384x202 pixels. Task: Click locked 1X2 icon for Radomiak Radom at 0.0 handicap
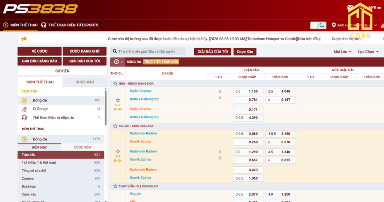[x=220, y=152]
